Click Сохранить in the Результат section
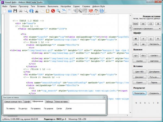 (154, 93)
